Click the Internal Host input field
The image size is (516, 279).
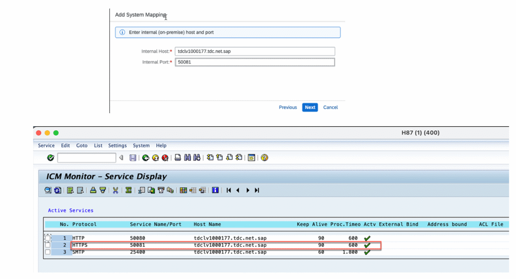[x=254, y=51]
